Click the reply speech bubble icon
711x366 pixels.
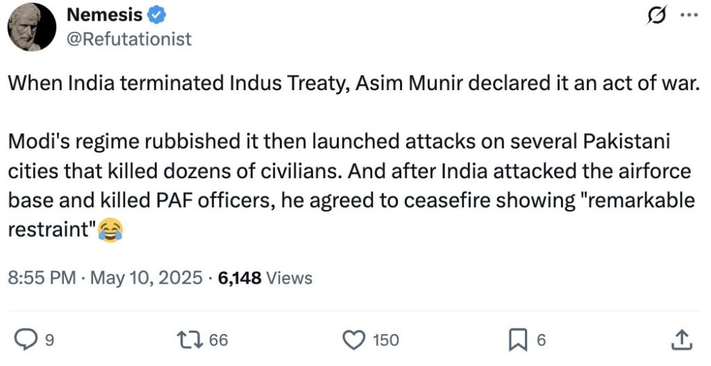tap(26, 339)
